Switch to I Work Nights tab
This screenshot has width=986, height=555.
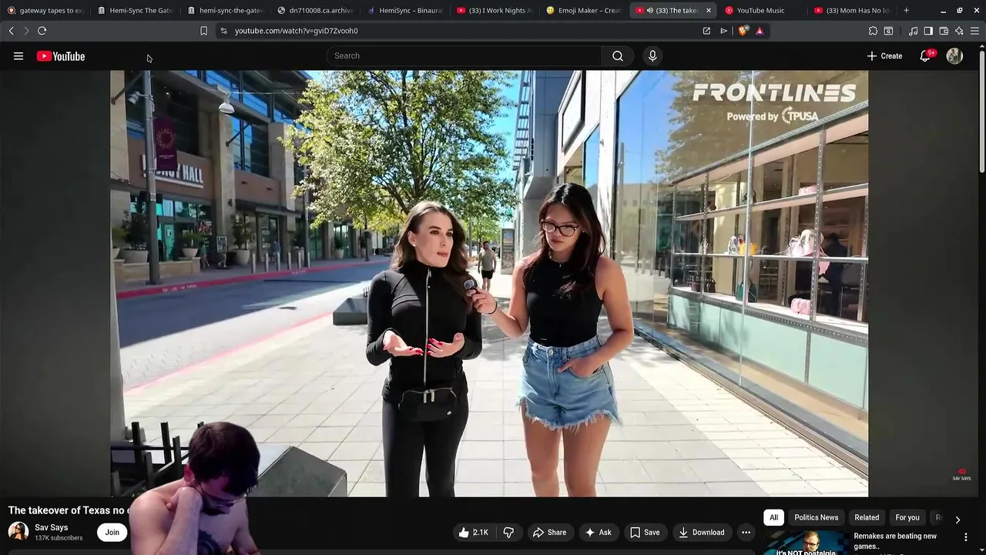pos(495,11)
